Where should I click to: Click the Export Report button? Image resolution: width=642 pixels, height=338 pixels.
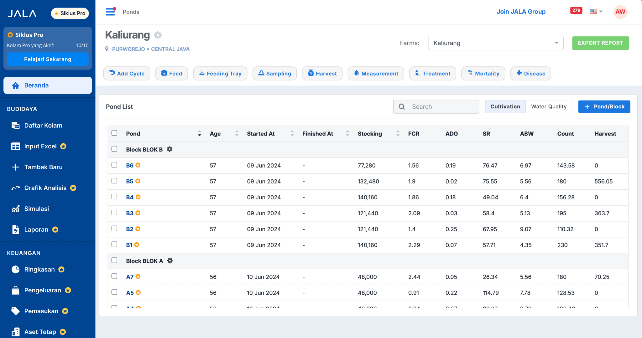[600, 43]
